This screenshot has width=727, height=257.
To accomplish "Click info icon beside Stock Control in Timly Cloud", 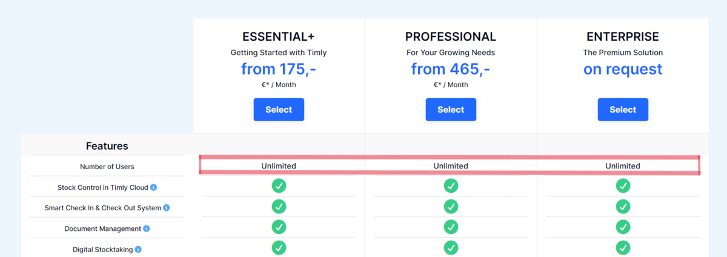I will [x=154, y=187].
